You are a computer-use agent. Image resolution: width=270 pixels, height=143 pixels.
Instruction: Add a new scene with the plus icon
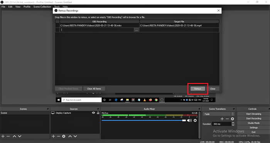coord(3,136)
